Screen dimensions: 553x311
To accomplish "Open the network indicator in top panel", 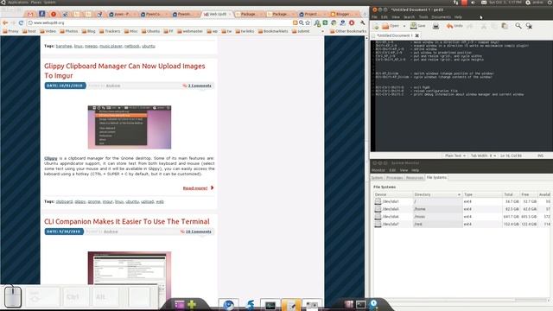I will click(456, 3).
